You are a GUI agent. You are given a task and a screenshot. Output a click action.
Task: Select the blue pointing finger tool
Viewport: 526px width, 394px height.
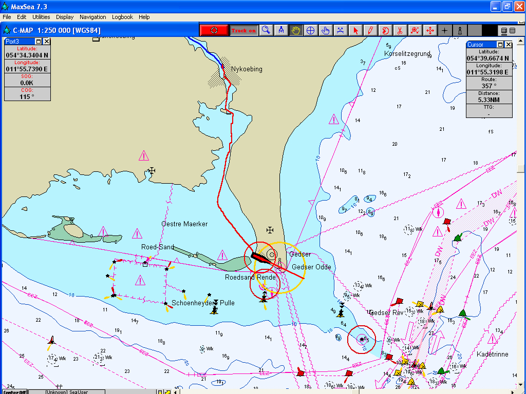coord(325,30)
